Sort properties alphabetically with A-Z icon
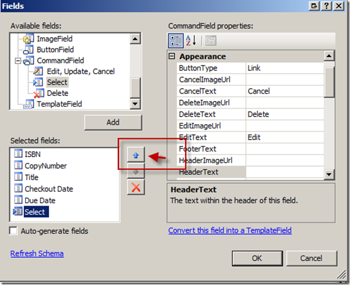 (x=191, y=41)
